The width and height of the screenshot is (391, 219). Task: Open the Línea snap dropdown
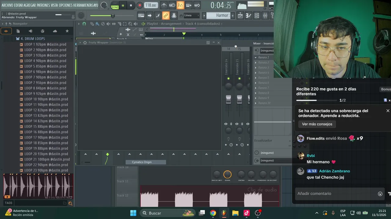tap(192, 15)
